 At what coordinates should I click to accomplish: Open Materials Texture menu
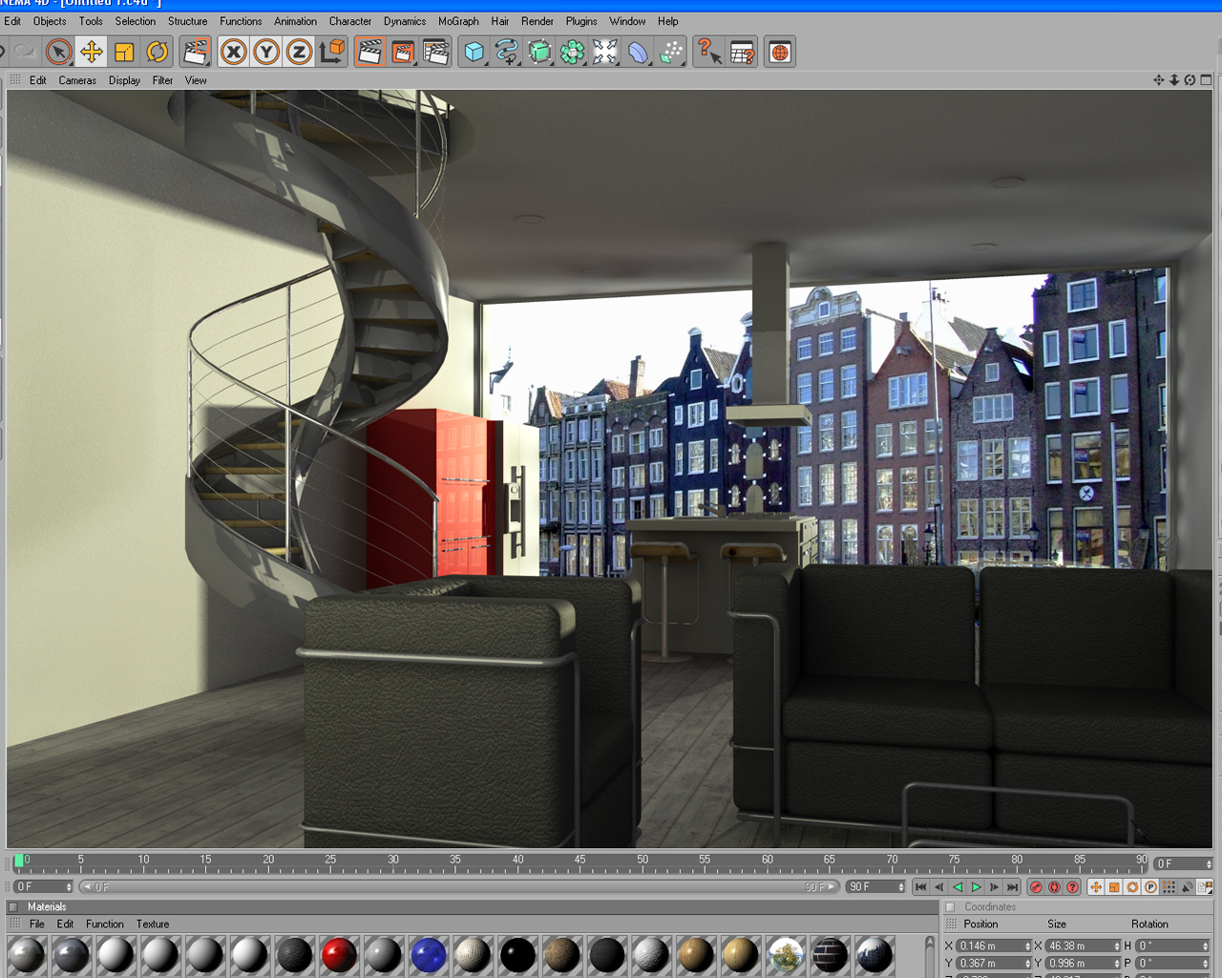pyautogui.click(x=153, y=924)
